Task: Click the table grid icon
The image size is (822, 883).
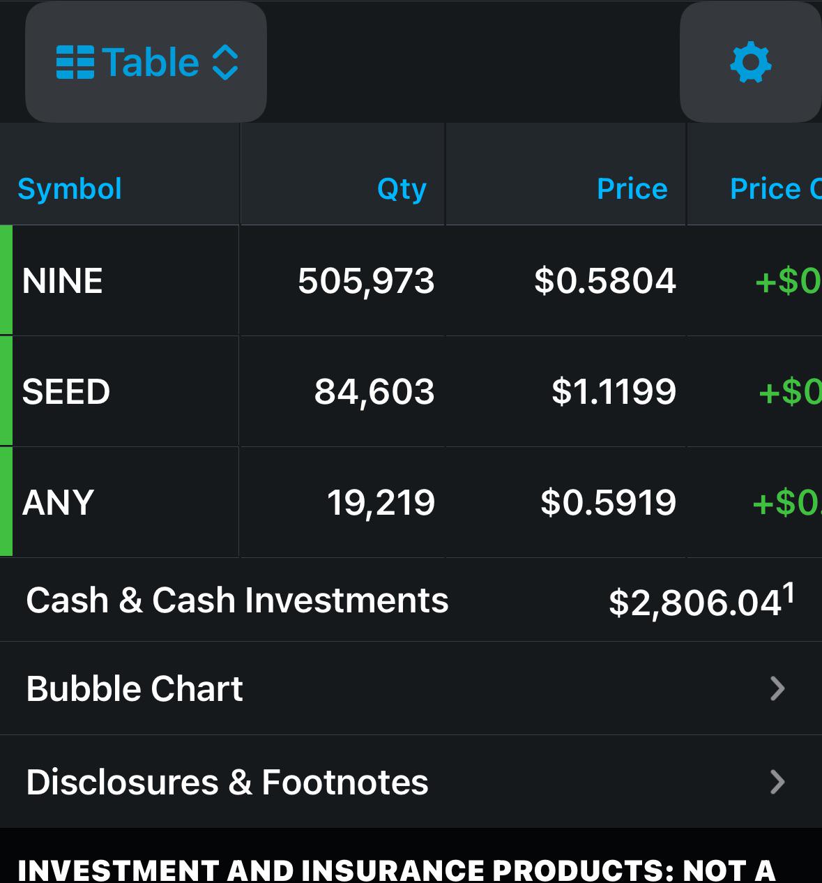Action: click(x=75, y=62)
